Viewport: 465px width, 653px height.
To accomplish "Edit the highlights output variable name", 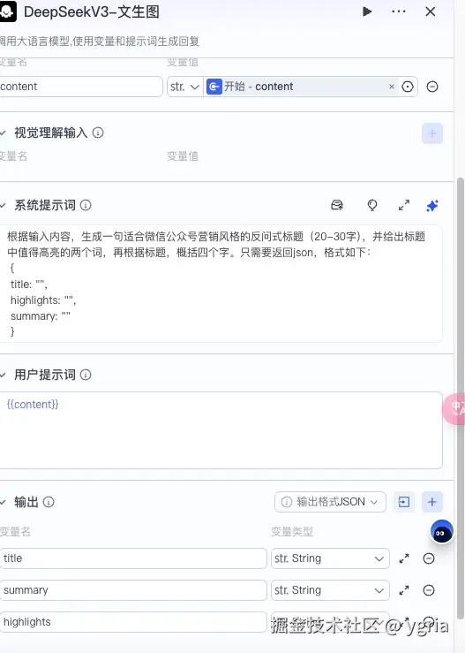I will (x=133, y=622).
